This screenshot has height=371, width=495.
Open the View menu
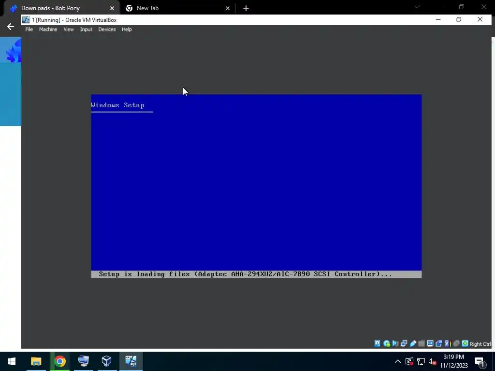(69, 29)
